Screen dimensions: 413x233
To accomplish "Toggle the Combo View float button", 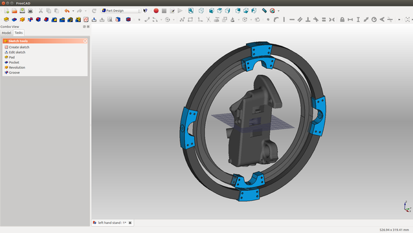I will [84, 26].
